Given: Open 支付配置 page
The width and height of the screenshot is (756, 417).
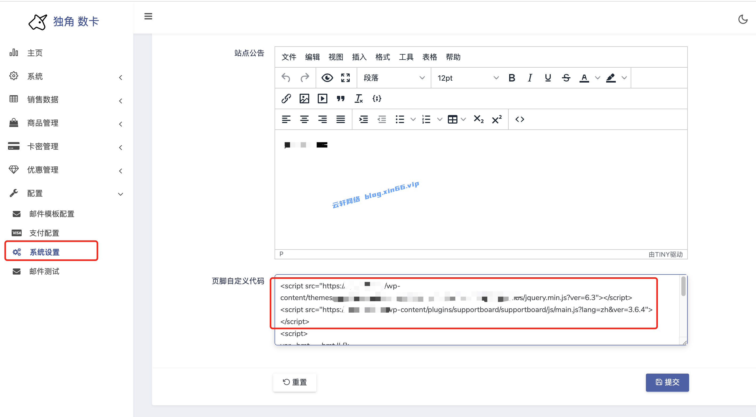Looking at the screenshot, I should 67,233.
